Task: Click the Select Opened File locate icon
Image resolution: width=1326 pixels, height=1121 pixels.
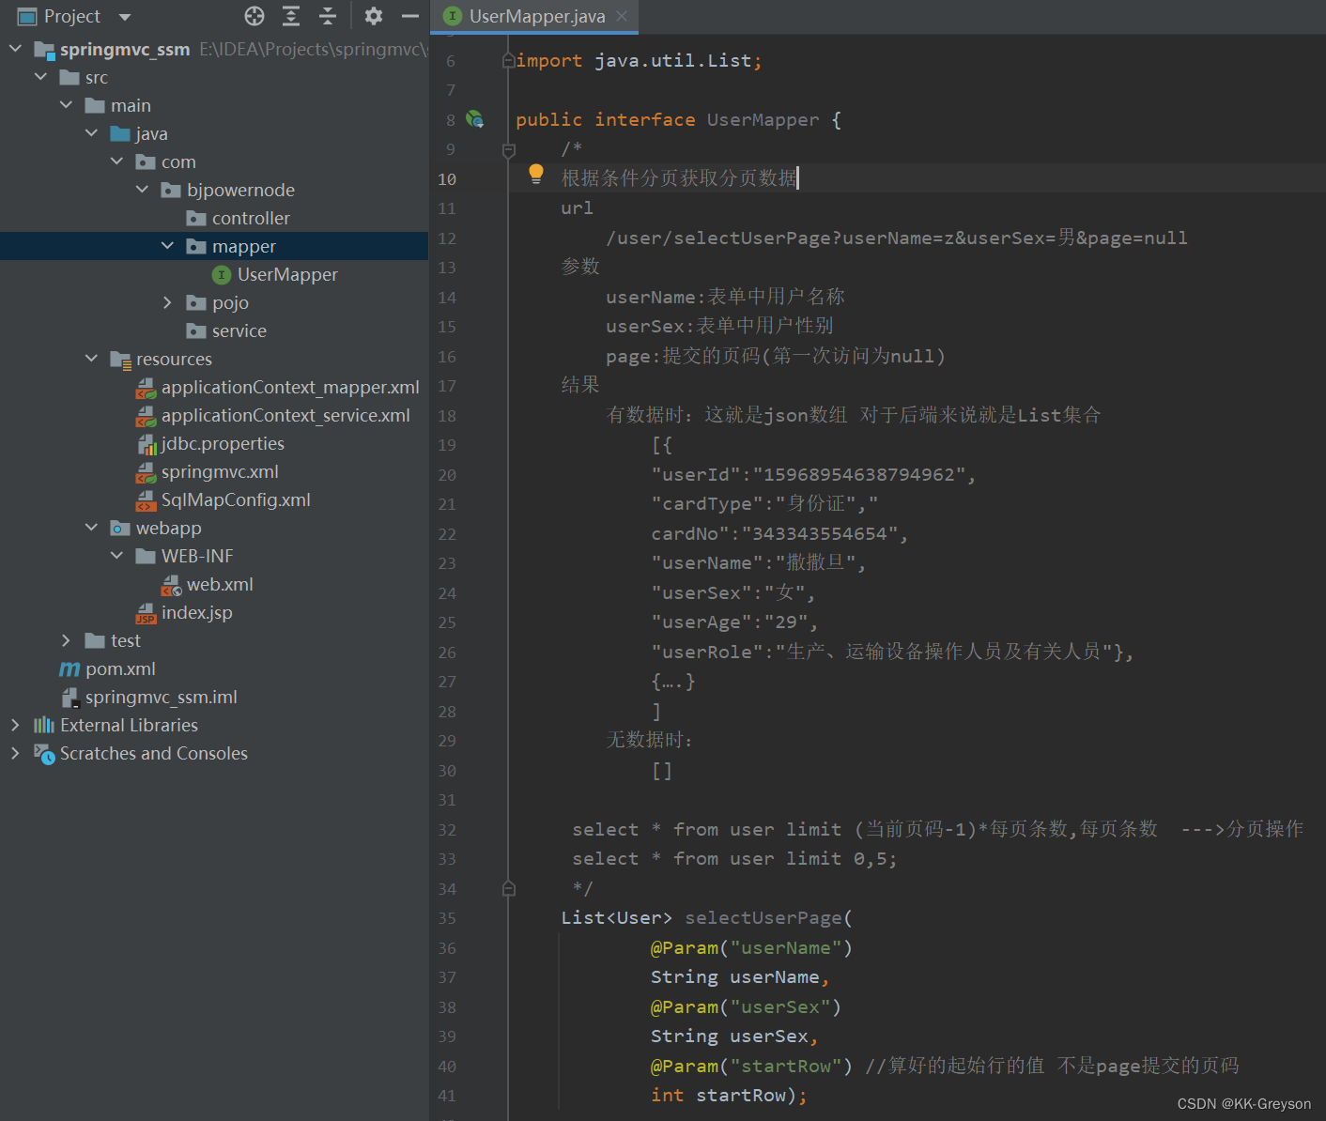Action: pos(254,16)
